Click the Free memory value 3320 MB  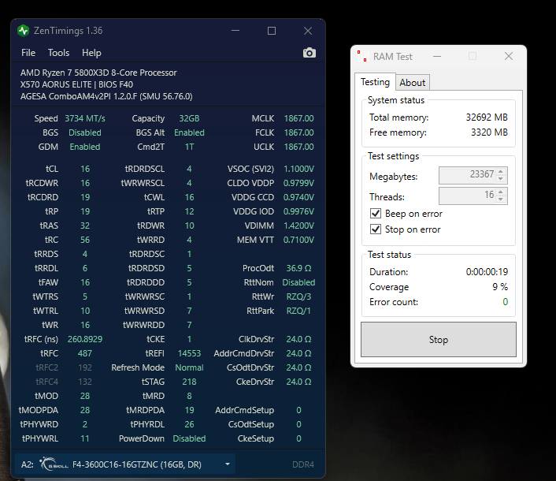click(489, 132)
